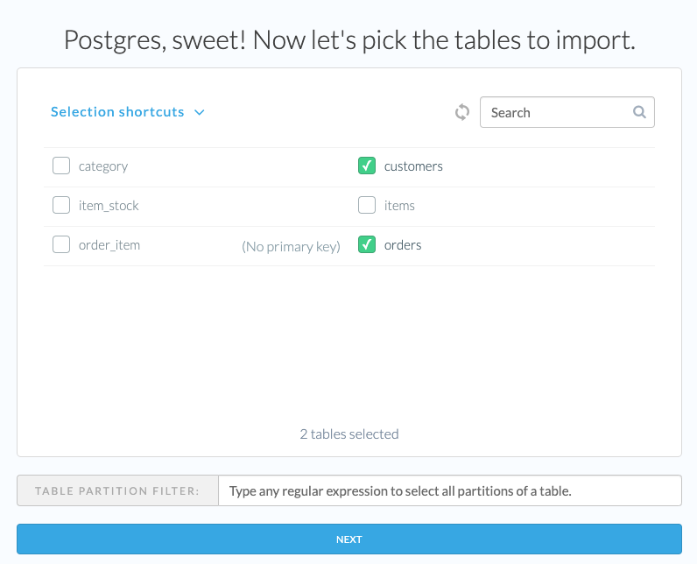Screen dimensions: 697x564
Task: Check the category table checkbox
Action: (x=61, y=166)
